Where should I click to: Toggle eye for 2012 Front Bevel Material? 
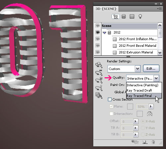[x=98, y=45]
